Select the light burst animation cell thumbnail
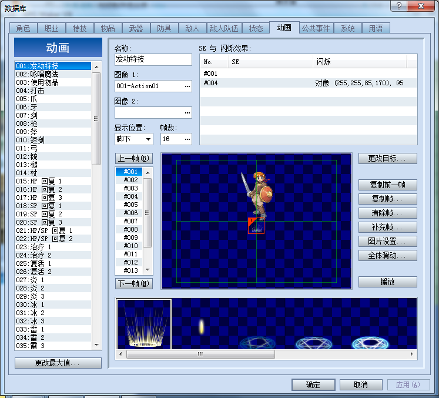 click(144, 324)
